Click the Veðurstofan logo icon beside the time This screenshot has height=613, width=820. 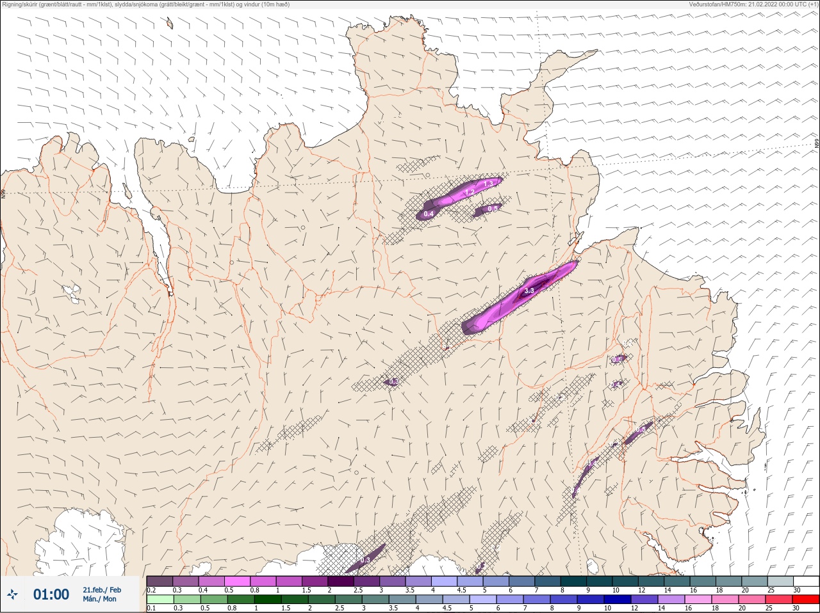click(x=12, y=595)
